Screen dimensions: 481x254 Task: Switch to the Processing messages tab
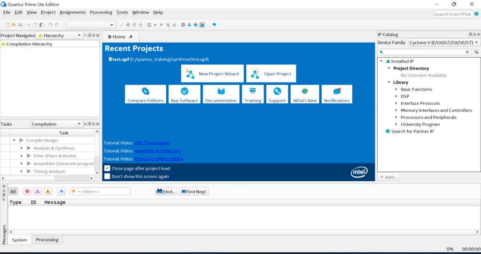[x=47, y=239]
